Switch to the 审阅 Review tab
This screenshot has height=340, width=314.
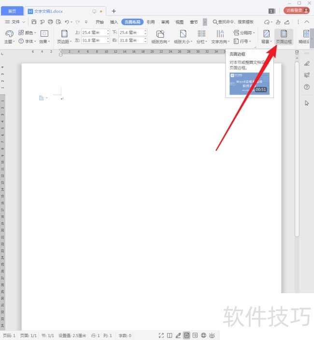click(165, 22)
